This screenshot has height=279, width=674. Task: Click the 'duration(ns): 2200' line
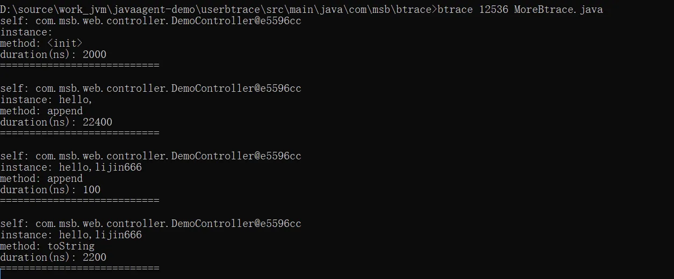53,258
